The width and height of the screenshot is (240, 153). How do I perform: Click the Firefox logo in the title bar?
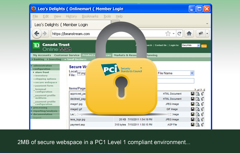click(34, 8)
